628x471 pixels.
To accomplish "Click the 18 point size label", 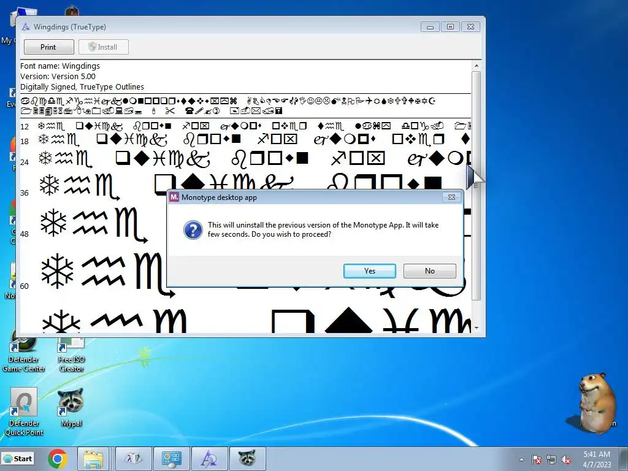I will coord(25,142).
